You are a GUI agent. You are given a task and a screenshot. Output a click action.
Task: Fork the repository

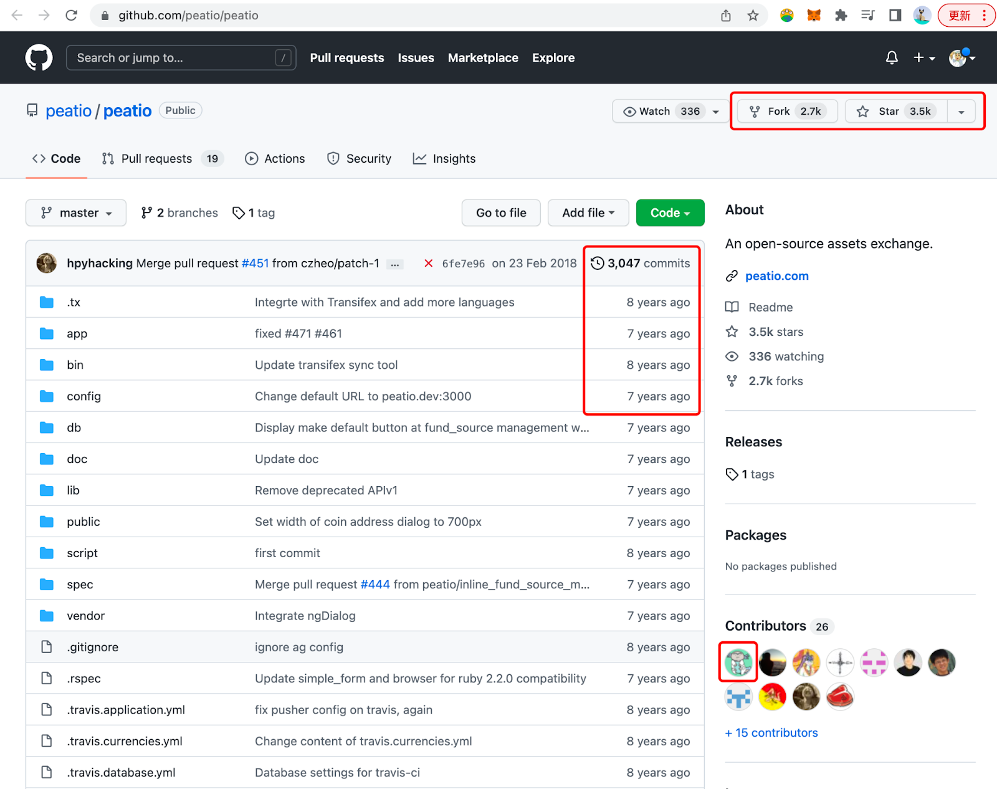tap(787, 112)
